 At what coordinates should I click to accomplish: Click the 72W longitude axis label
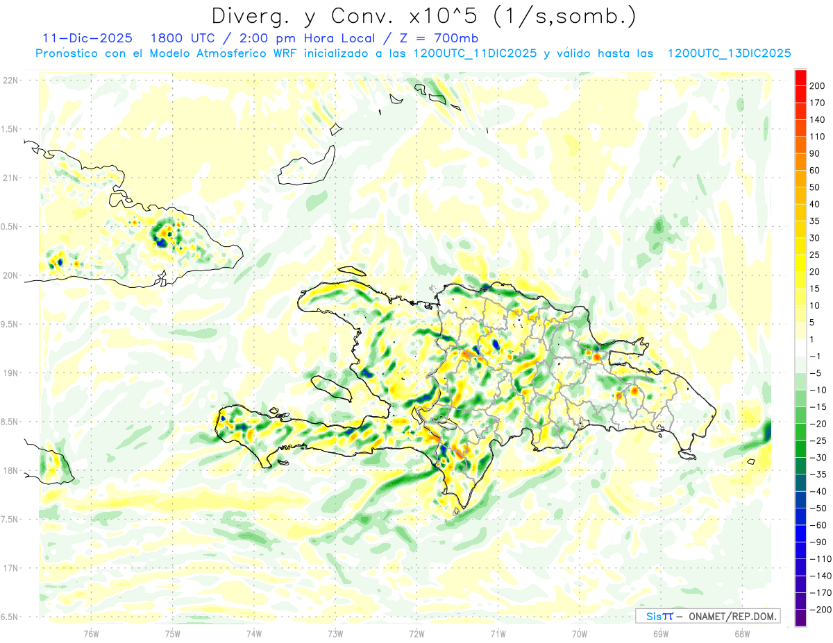coord(416,634)
